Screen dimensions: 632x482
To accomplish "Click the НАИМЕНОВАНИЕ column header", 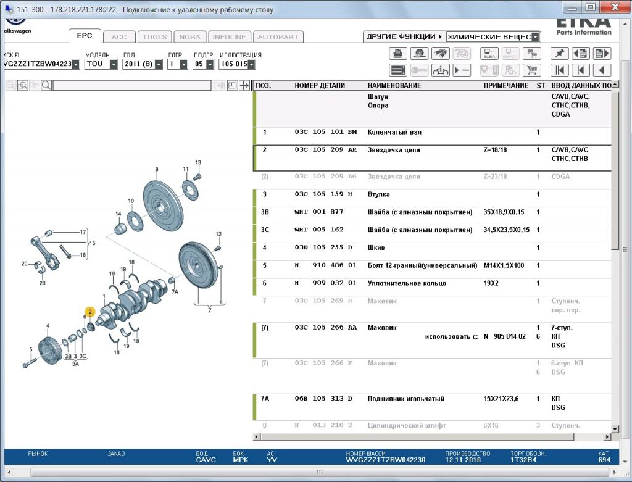I will click(394, 85).
